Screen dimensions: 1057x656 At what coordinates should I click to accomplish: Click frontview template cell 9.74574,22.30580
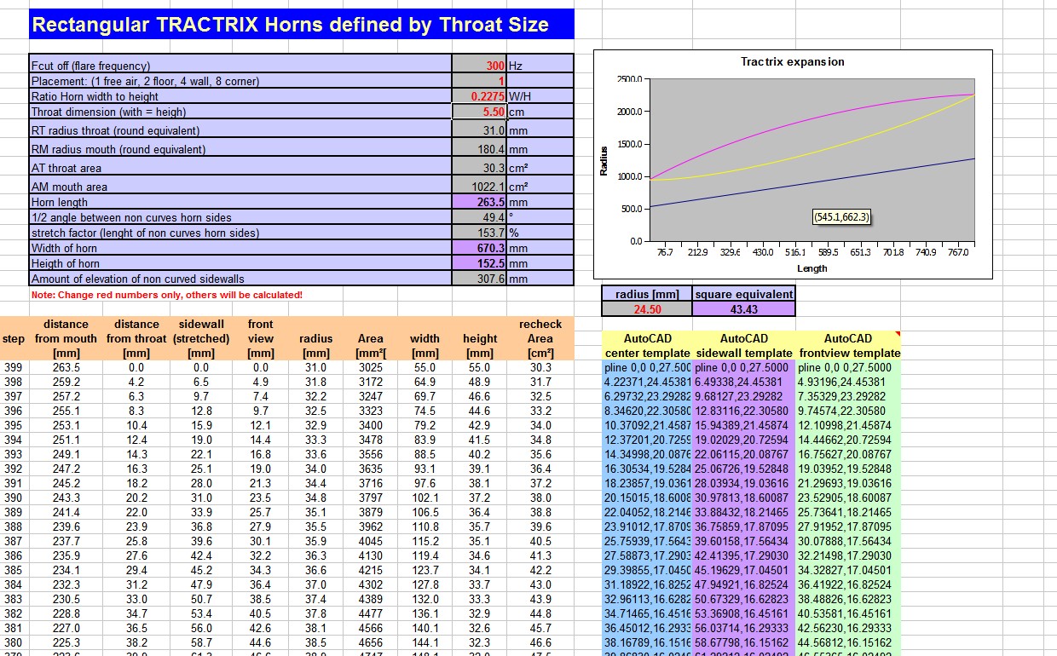click(x=848, y=411)
